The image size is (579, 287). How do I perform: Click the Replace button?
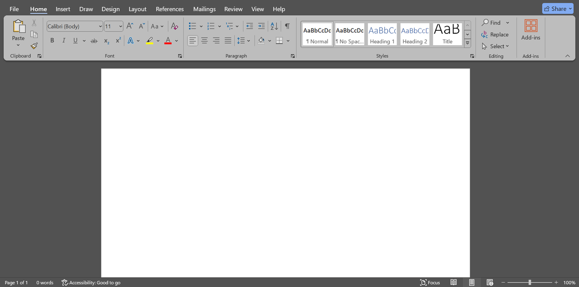[x=495, y=34]
